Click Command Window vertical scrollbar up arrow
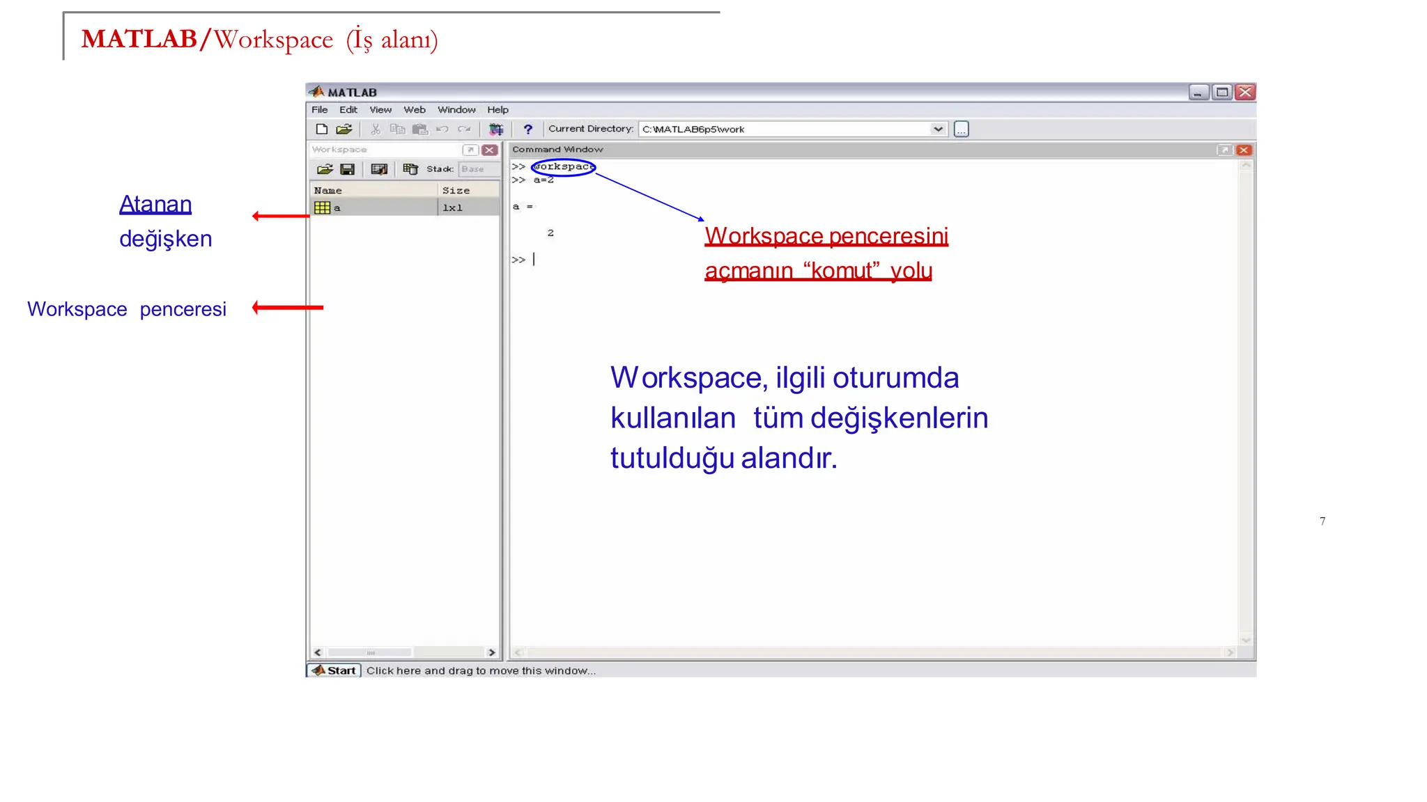Screen dimensions: 1427x802 click(1246, 166)
